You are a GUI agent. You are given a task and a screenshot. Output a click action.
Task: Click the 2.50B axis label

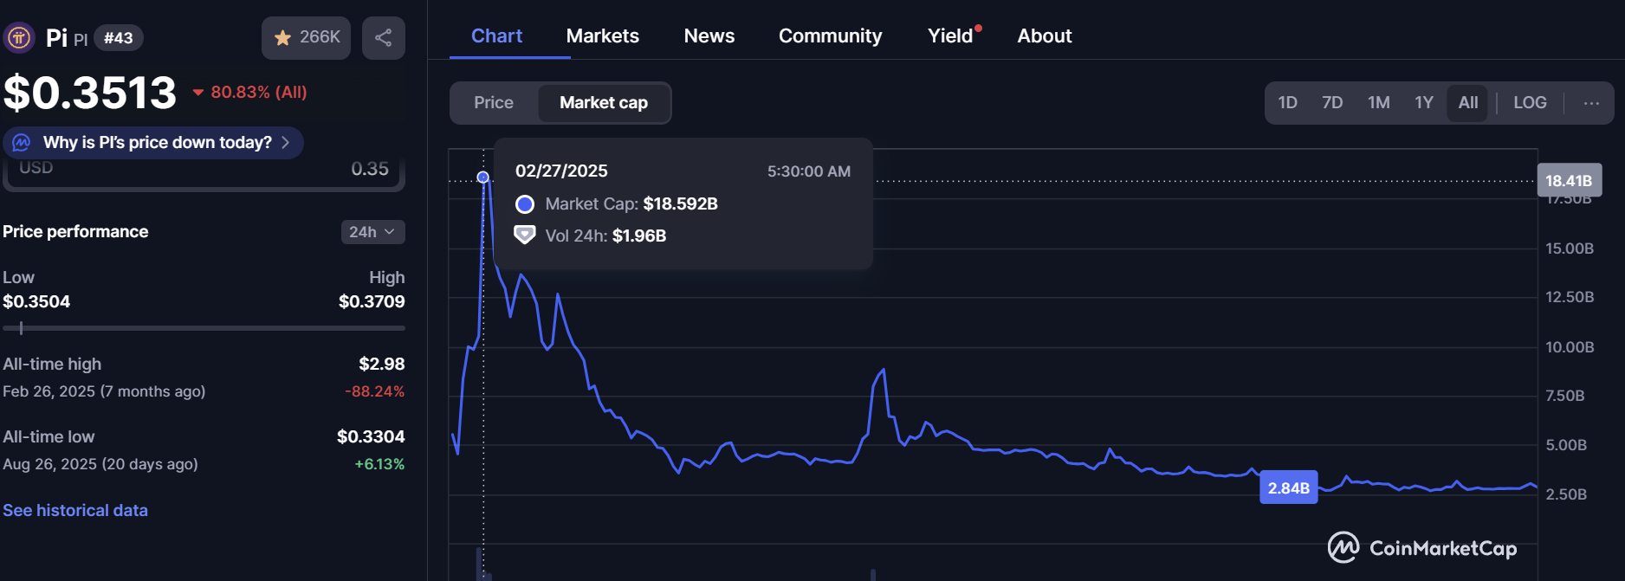(1566, 494)
